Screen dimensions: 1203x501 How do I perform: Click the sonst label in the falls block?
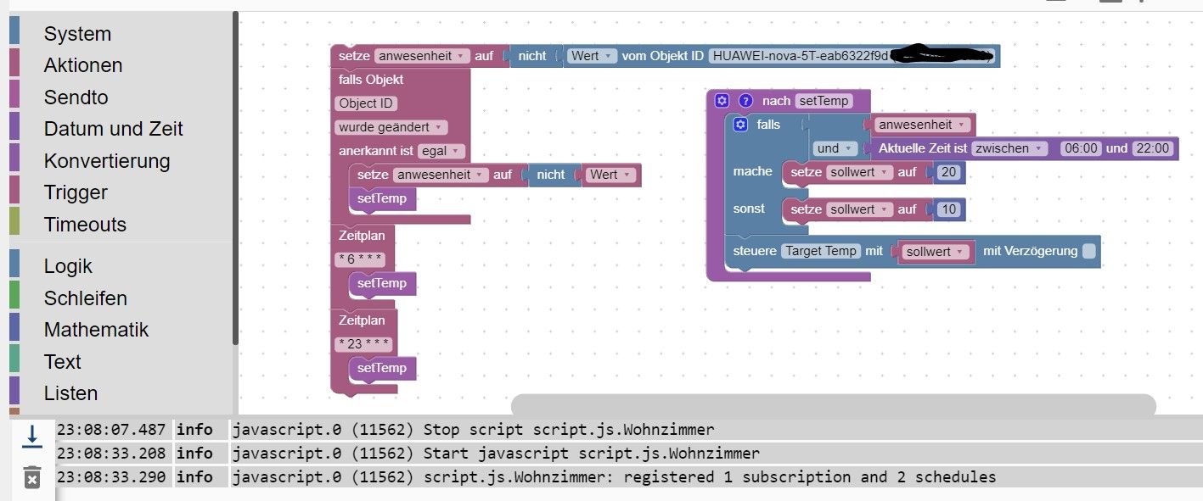[x=749, y=209]
